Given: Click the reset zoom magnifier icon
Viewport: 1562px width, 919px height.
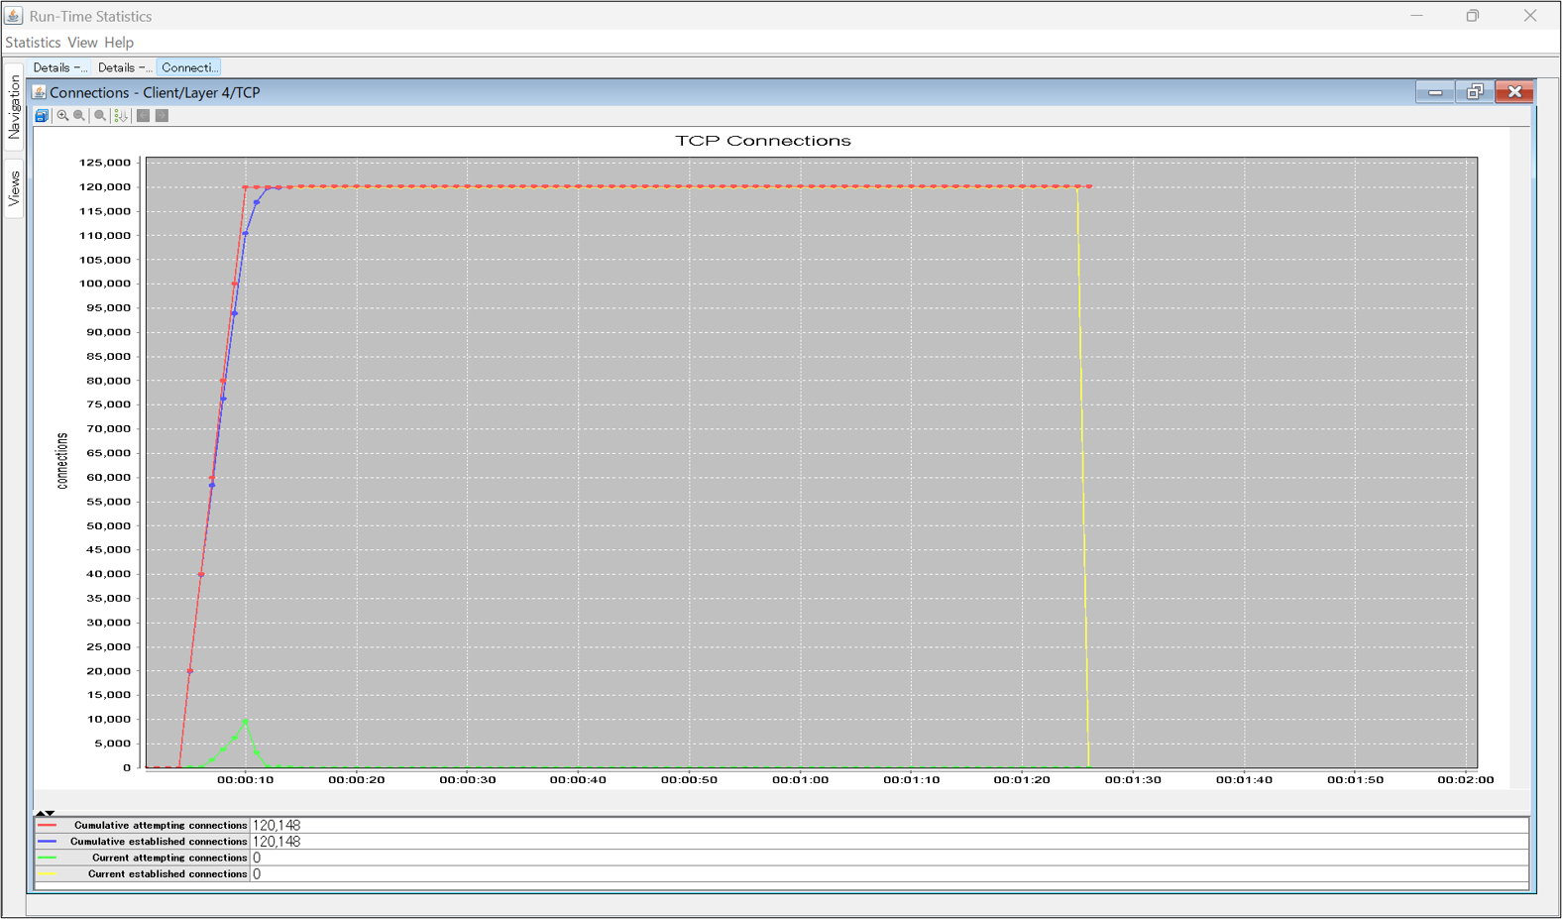Looking at the screenshot, I should point(100,116).
